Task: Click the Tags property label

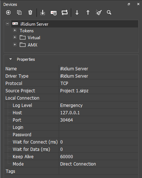Action: (11, 171)
